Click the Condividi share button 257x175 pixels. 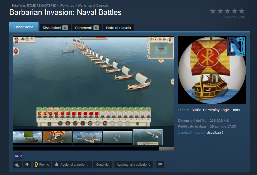[x=103, y=165]
